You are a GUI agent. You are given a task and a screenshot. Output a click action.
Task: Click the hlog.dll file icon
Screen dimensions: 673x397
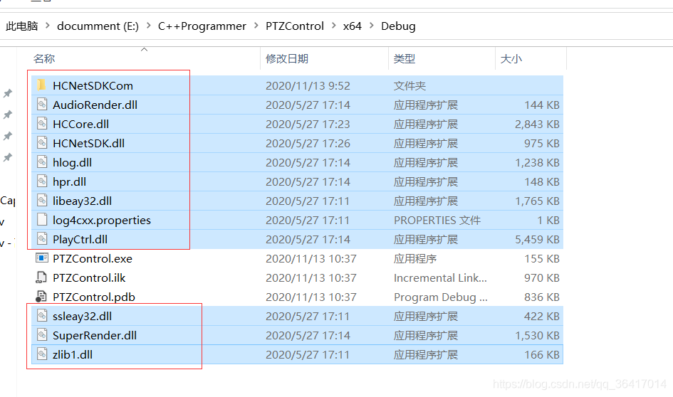[41, 162]
